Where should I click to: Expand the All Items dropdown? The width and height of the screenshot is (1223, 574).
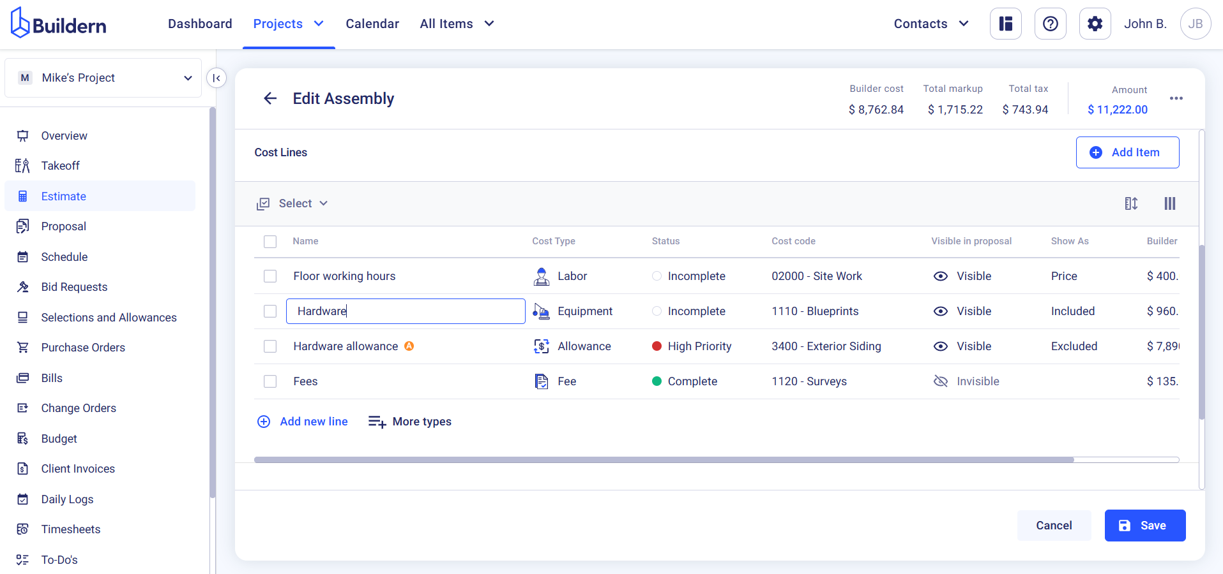457,24
